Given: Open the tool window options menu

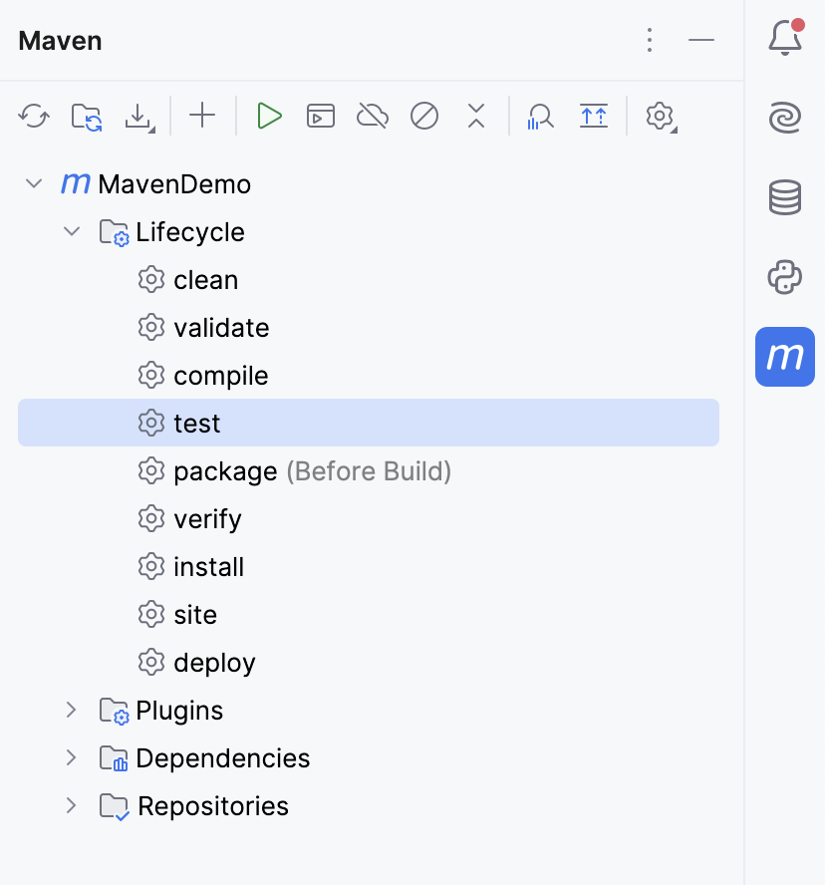Looking at the screenshot, I should (x=650, y=40).
